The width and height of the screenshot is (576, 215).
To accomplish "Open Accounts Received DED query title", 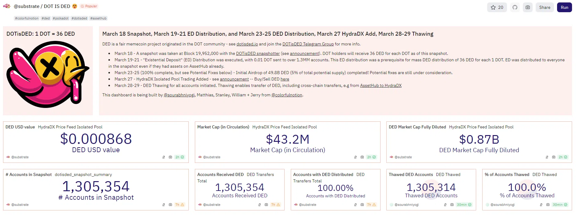I will click(221, 175).
